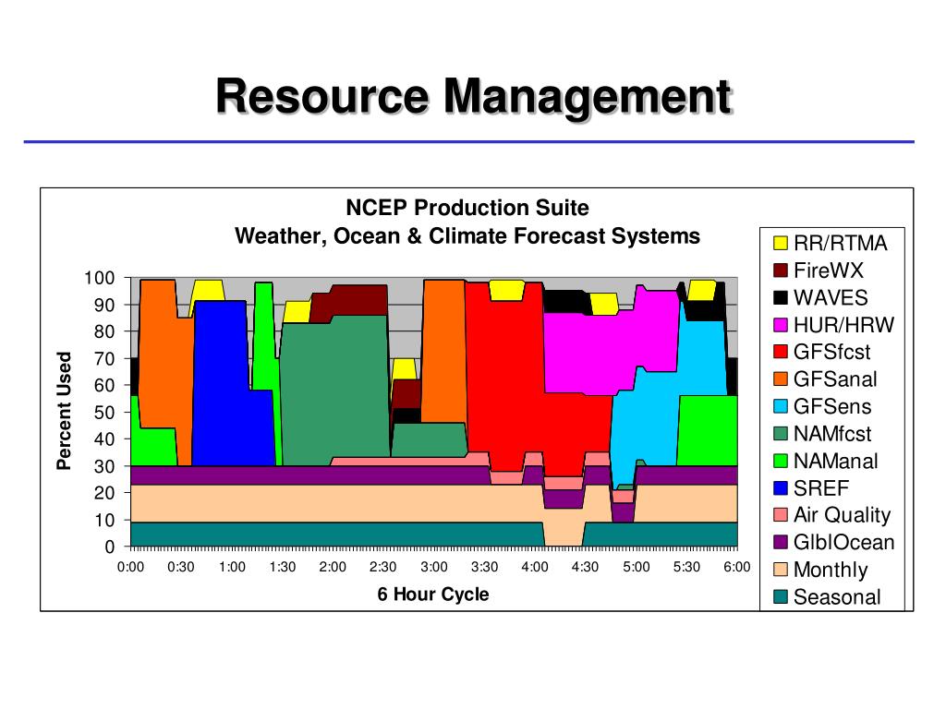This screenshot has width=946, height=709.
Task: Click the '6:00' x-axis label
Action: pyautogui.click(x=737, y=567)
